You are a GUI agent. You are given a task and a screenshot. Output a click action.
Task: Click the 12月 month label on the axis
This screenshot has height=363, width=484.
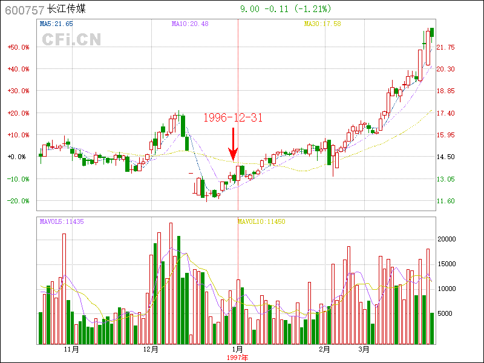151,350
